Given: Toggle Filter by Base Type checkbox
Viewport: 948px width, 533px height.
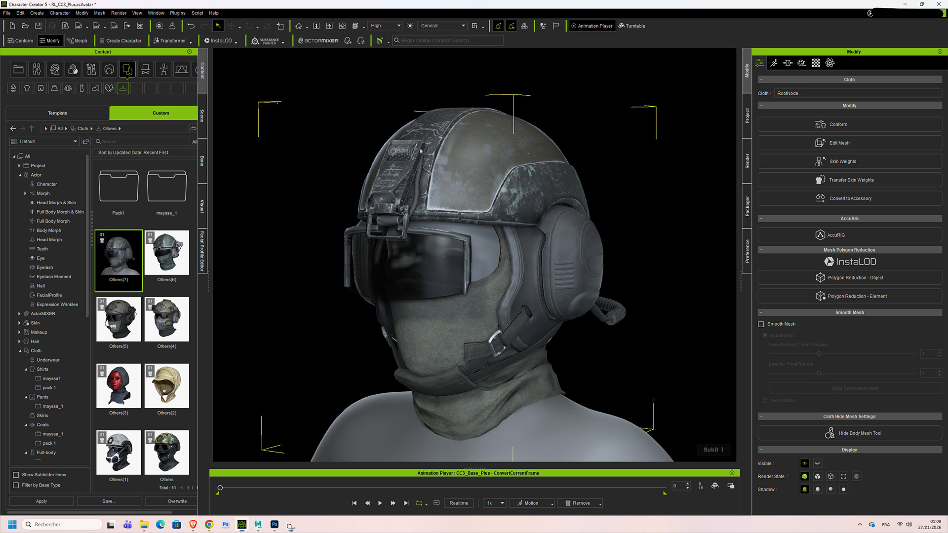Looking at the screenshot, I should point(16,485).
